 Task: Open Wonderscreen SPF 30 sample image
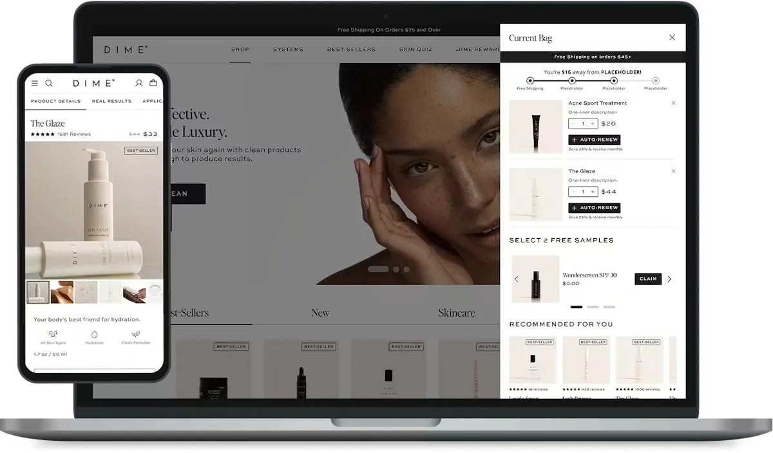(536, 279)
